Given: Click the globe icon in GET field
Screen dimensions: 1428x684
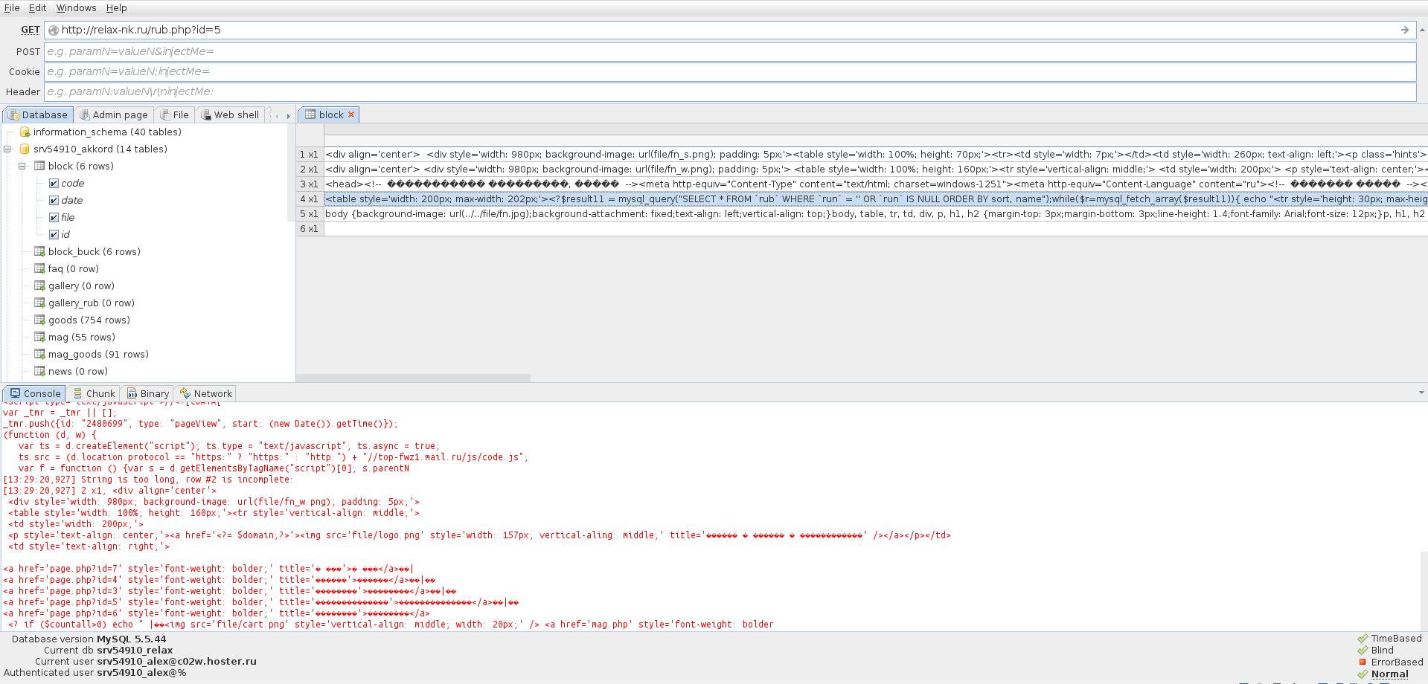Looking at the screenshot, I should click(54, 30).
